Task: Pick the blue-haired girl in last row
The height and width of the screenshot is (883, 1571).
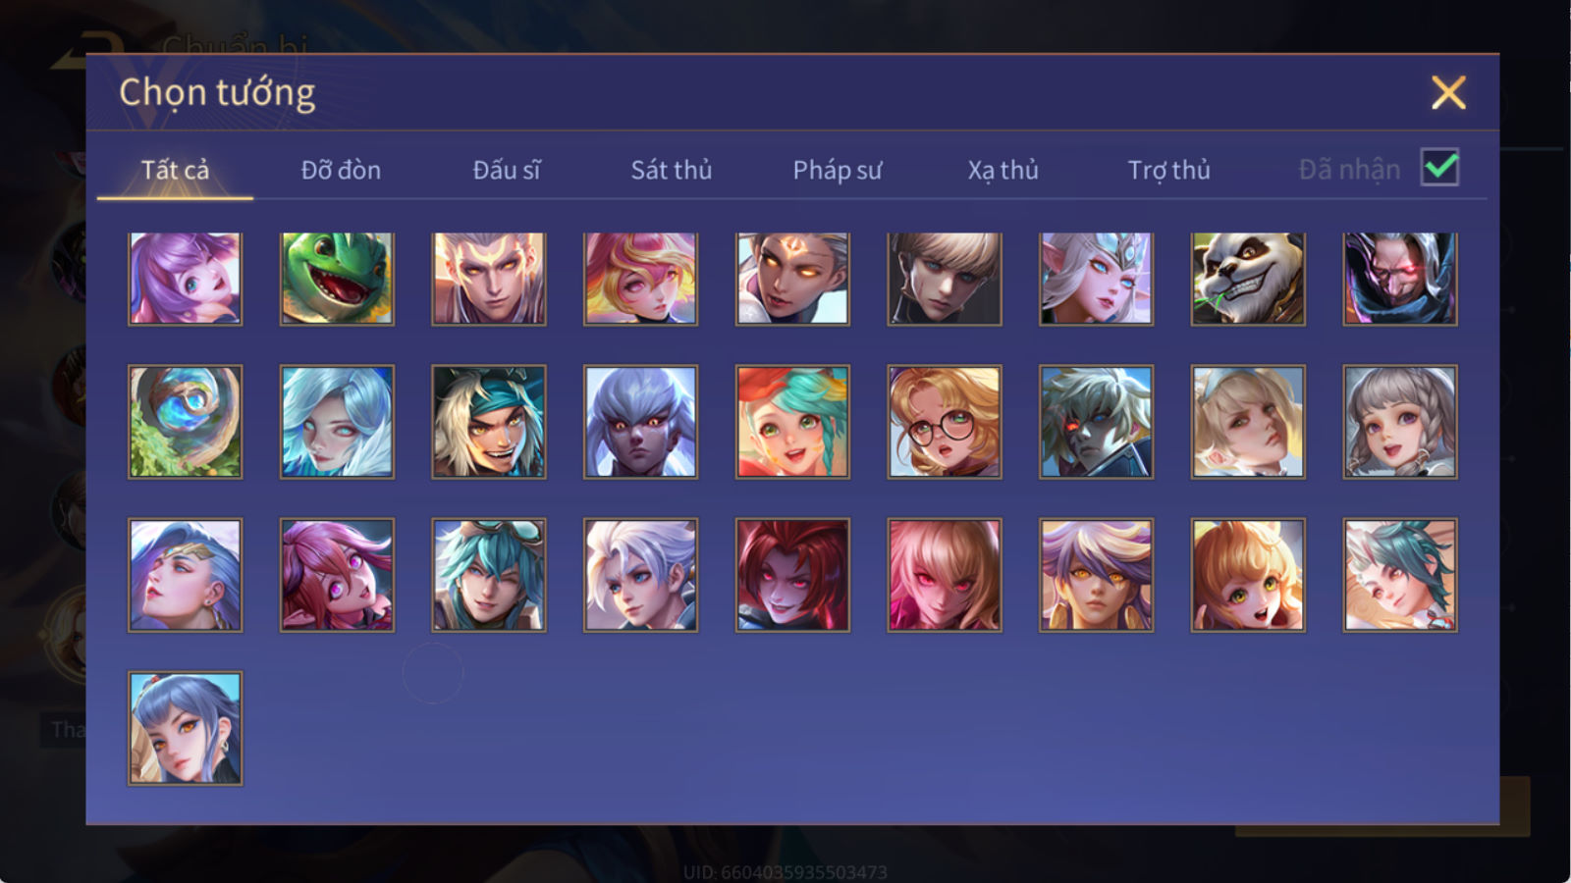Action: [x=185, y=728]
